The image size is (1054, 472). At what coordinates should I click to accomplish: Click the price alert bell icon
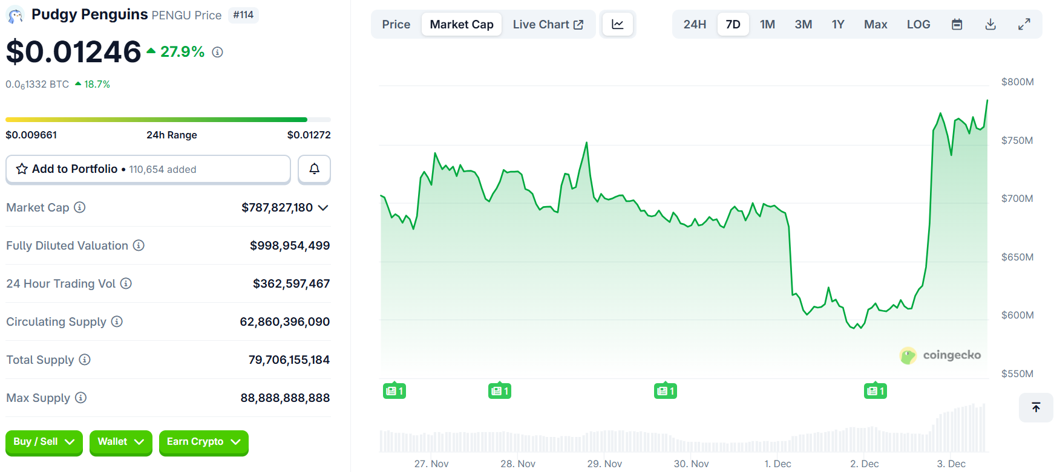314,169
